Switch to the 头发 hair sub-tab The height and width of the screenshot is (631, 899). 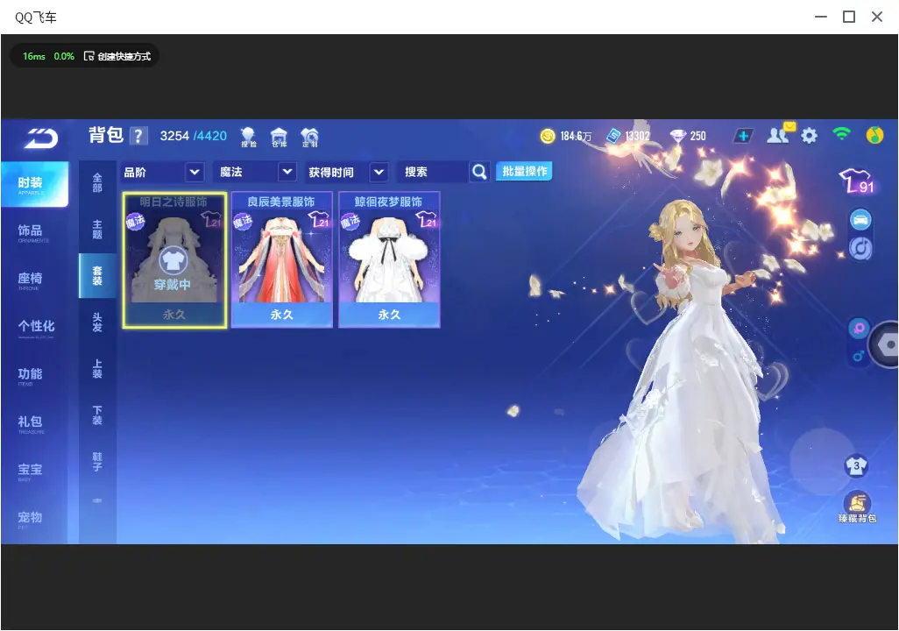pyautogui.click(x=97, y=323)
